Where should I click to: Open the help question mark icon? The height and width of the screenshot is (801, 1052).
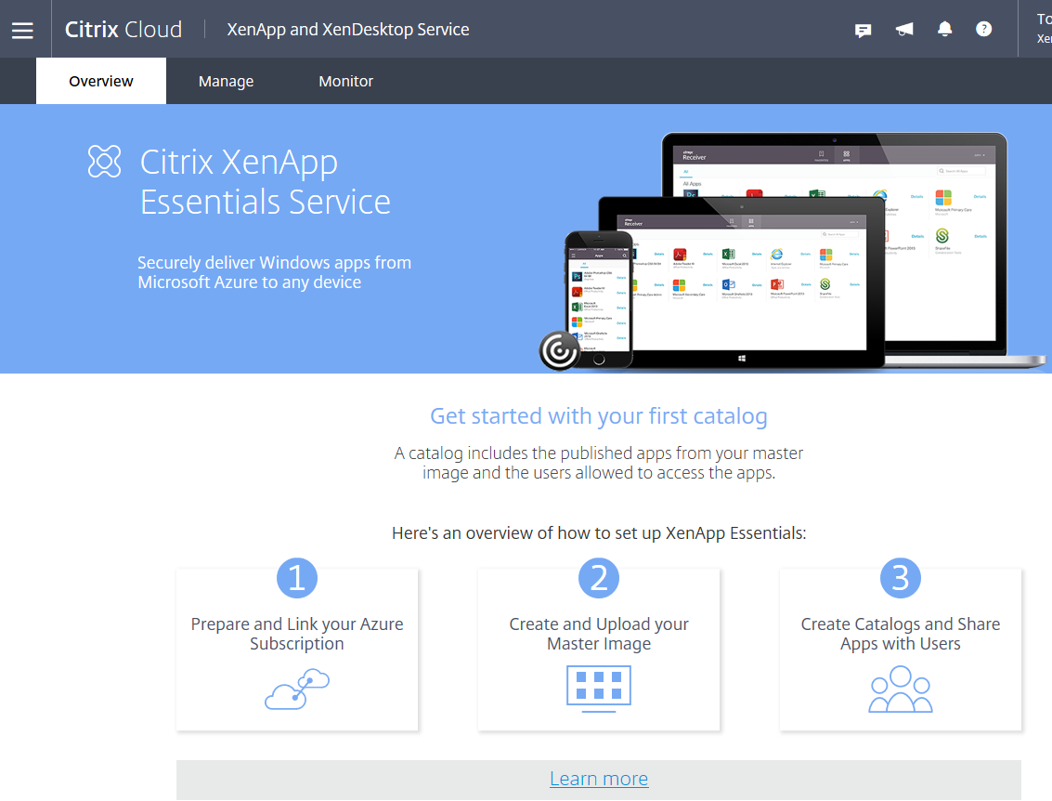coord(983,29)
